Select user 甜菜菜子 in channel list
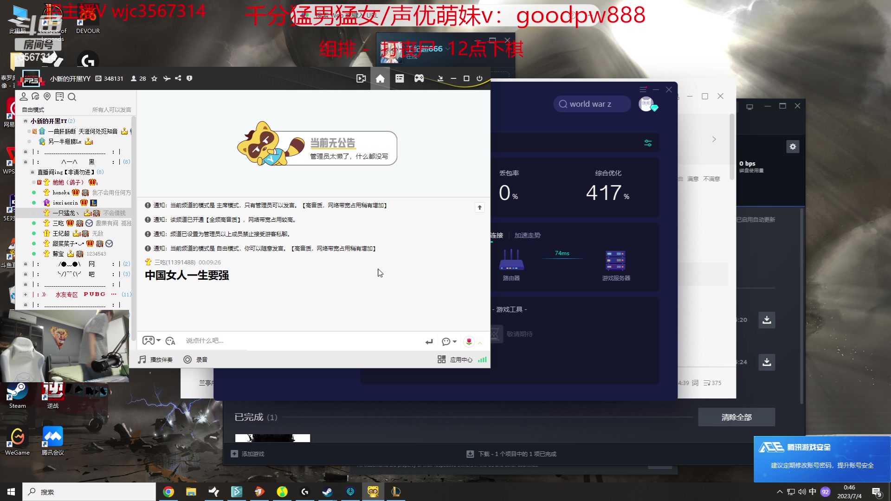 68,244
